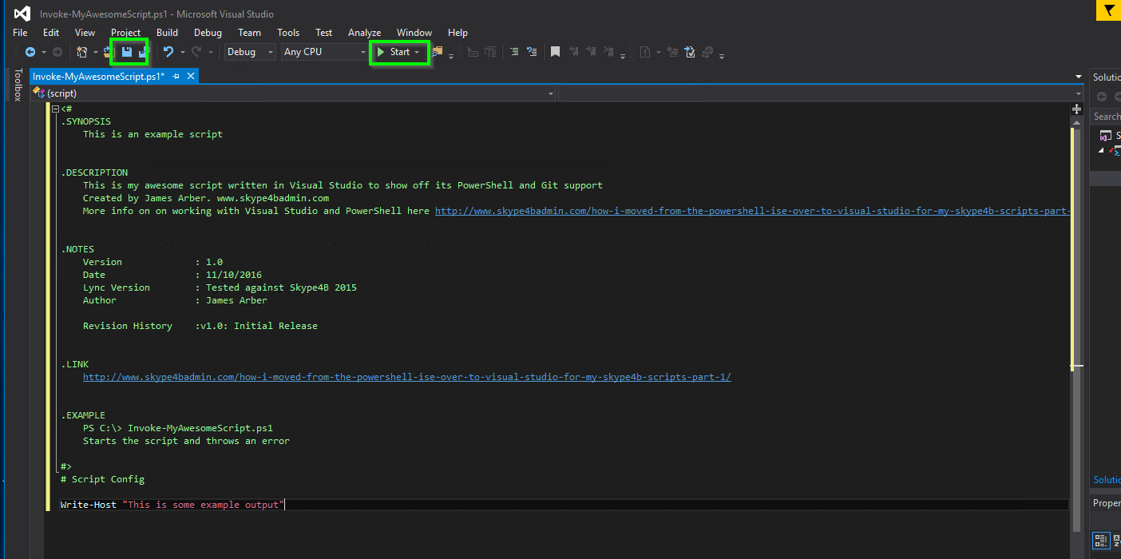The image size is (1121, 559).
Task: Open the Team menu
Action: tap(249, 33)
